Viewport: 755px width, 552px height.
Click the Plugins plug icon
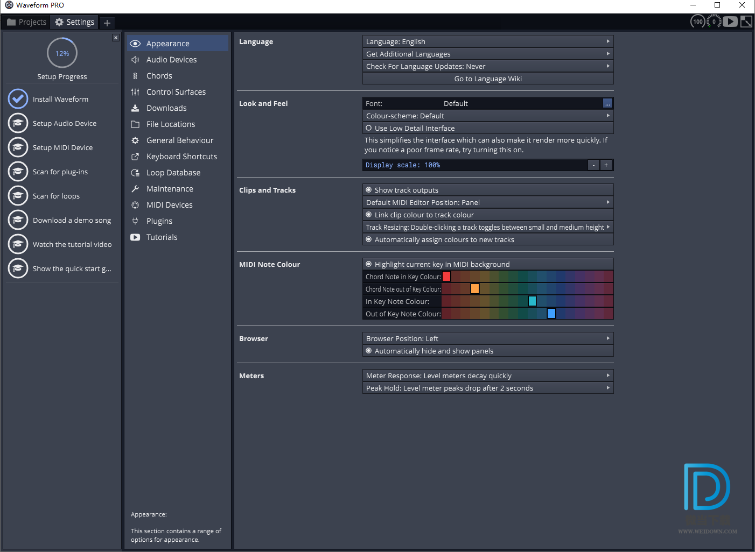(x=135, y=221)
